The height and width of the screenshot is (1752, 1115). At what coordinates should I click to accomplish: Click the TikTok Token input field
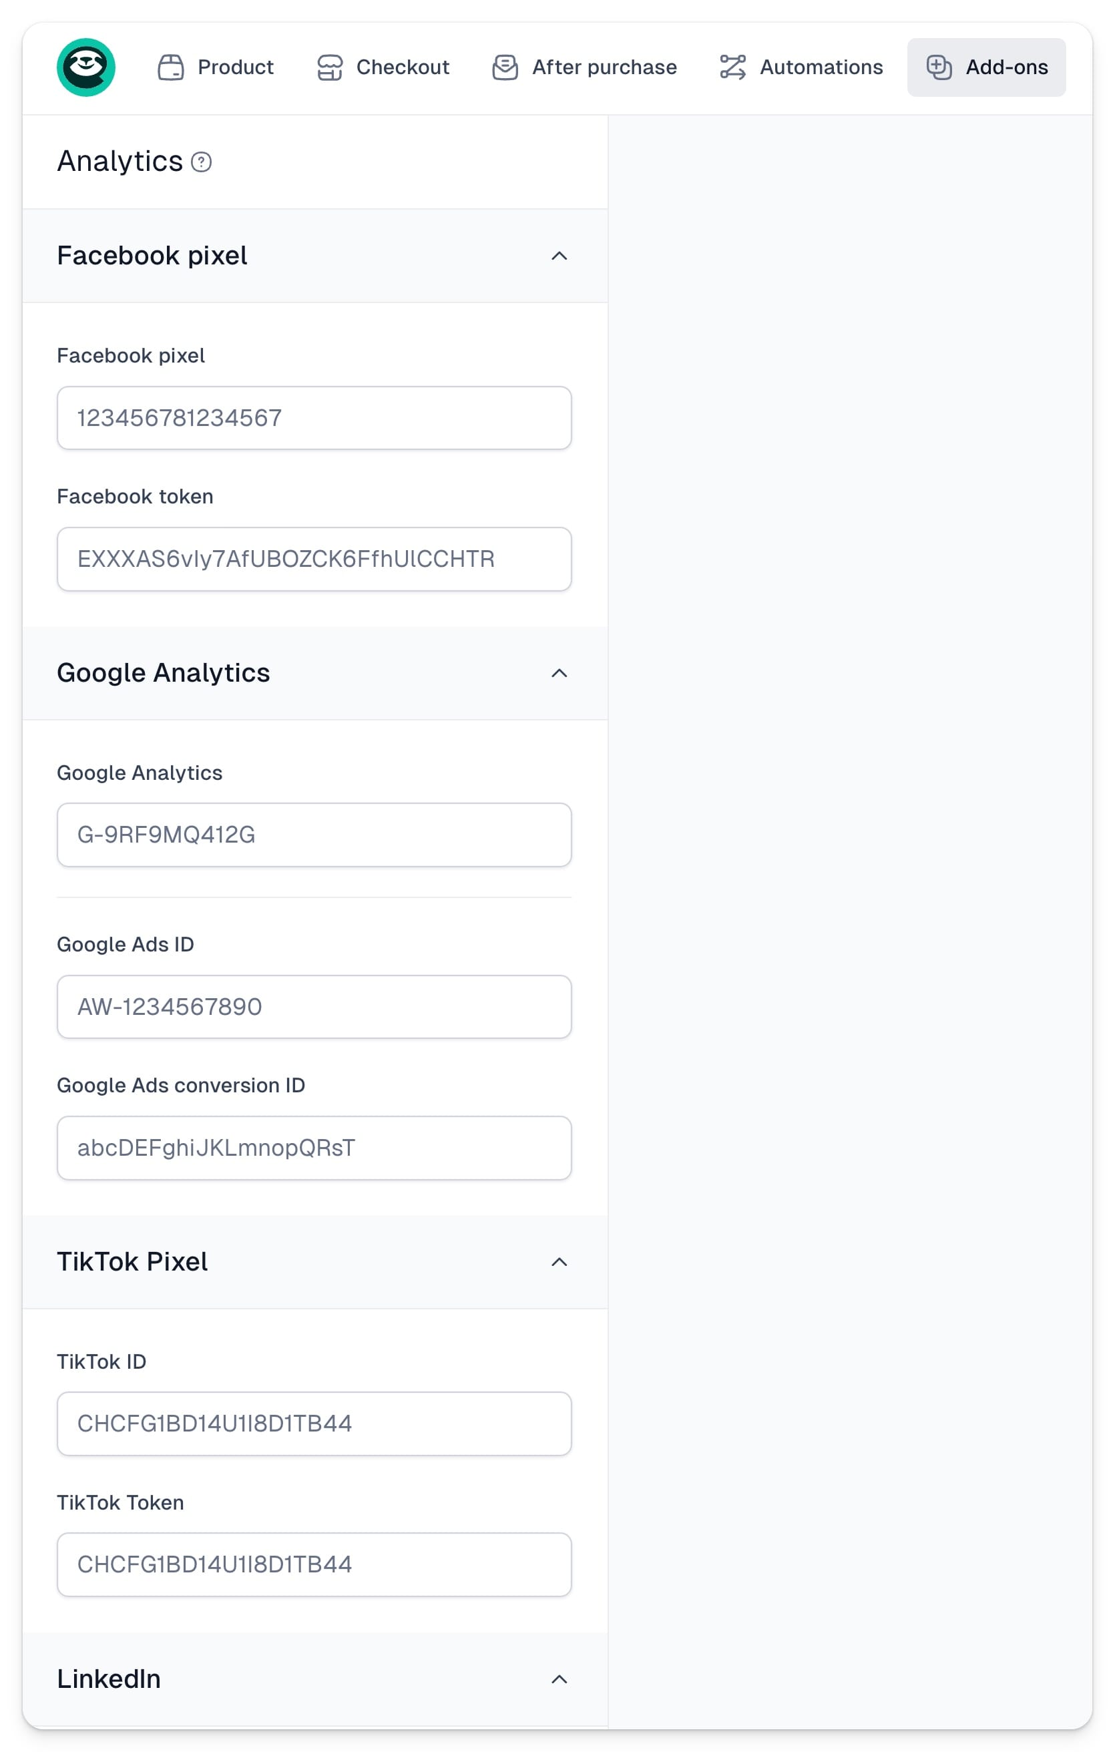[x=314, y=1564]
